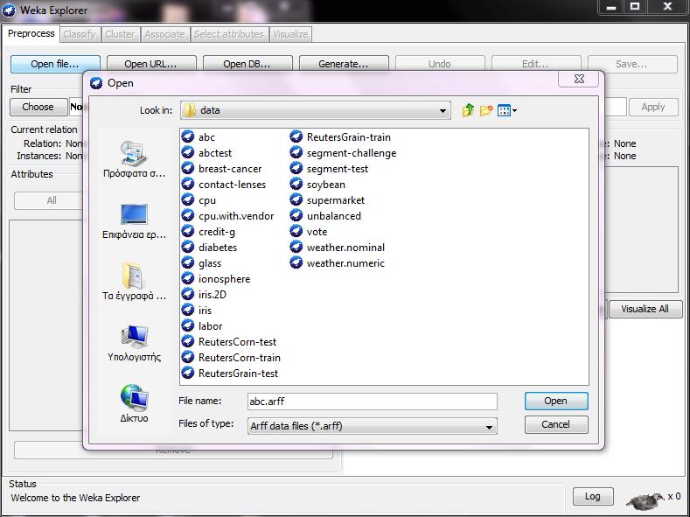Select segment-challenge file name
This screenshot has height=517, width=690.
pyautogui.click(x=352, y=153)
